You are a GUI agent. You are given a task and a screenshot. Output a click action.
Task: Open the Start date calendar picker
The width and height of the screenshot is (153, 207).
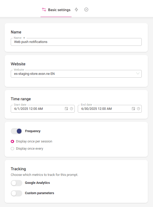point(66,109)
